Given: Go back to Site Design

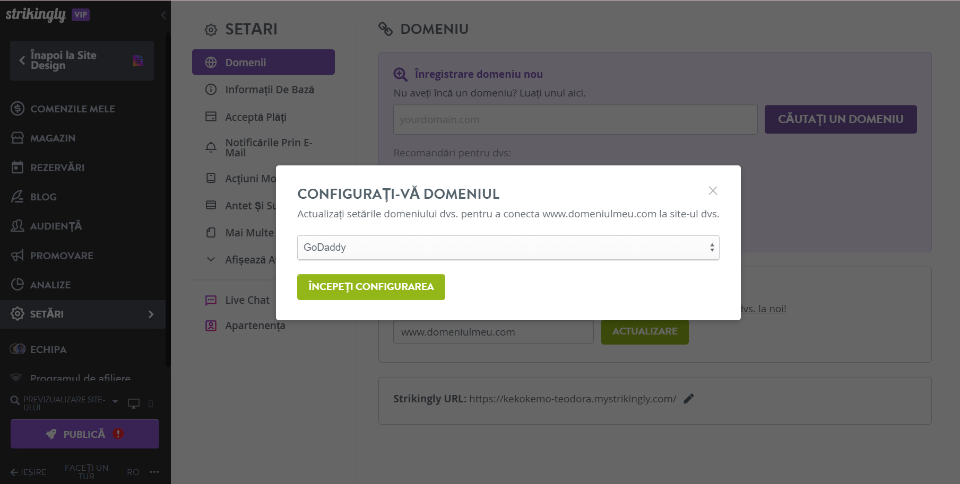Looking at the screenshot, I should (x=82, y=60).
